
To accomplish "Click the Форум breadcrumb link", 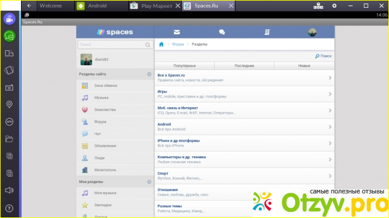I will 178,44.
